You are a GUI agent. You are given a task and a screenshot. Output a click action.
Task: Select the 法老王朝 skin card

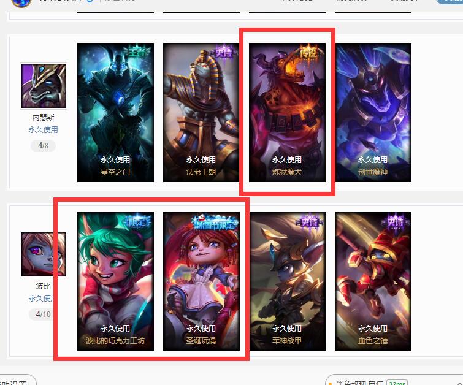pos(201,112)
